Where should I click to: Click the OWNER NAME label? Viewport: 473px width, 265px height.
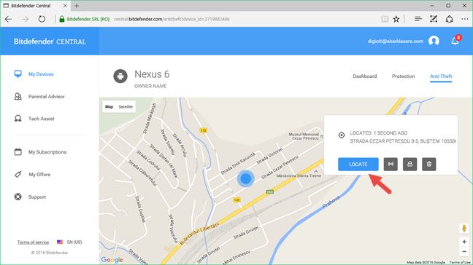point(150,86)
